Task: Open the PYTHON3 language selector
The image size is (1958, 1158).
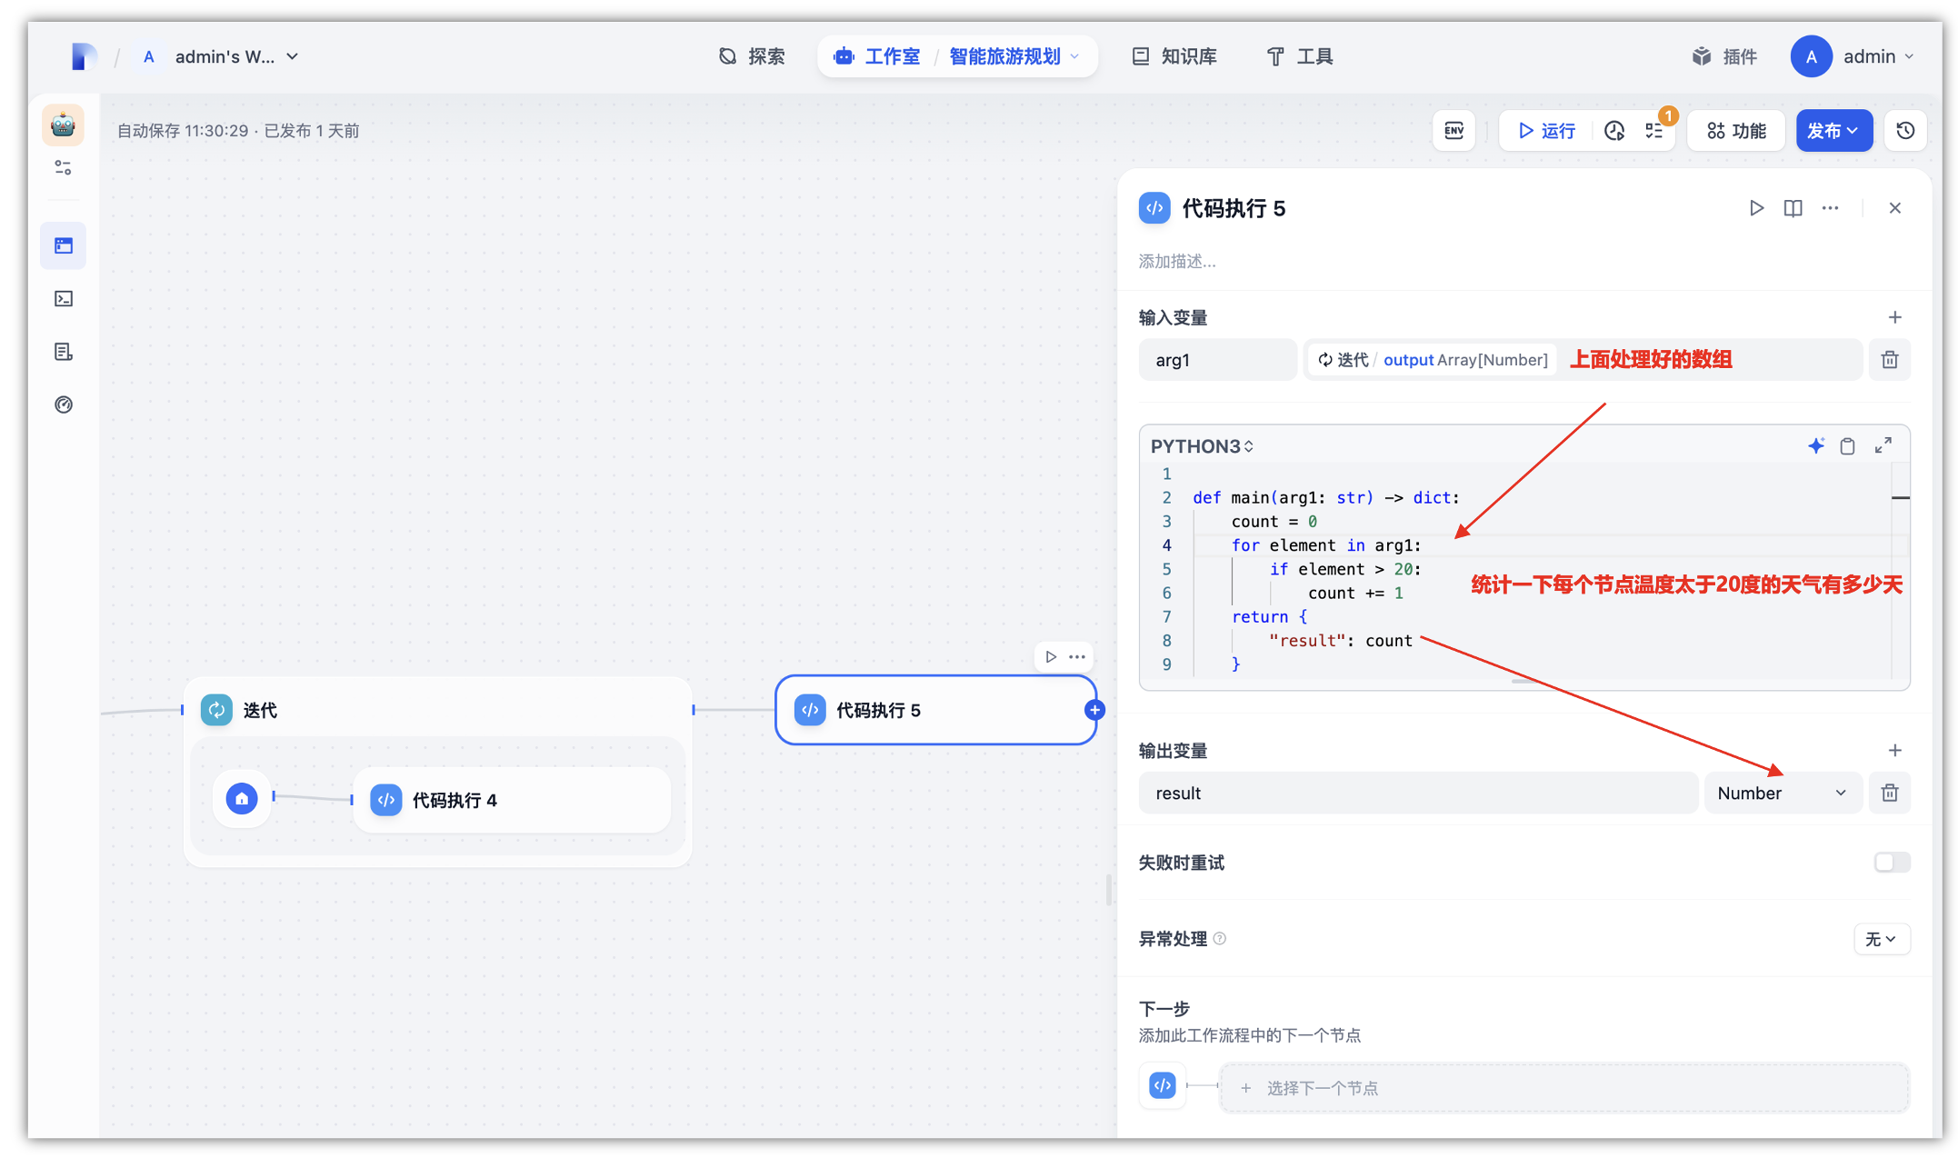Action: point(1202,446)
